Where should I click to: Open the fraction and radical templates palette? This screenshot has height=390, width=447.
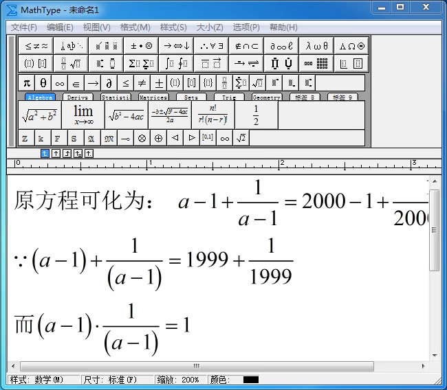(72, 64)
